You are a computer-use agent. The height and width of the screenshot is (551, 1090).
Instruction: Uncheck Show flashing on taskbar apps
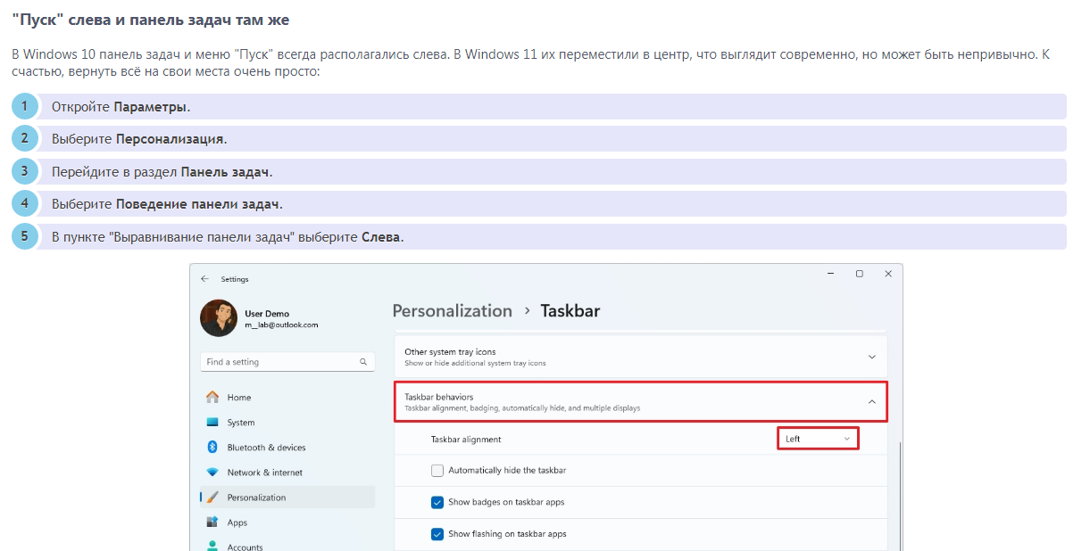(437, 534)
